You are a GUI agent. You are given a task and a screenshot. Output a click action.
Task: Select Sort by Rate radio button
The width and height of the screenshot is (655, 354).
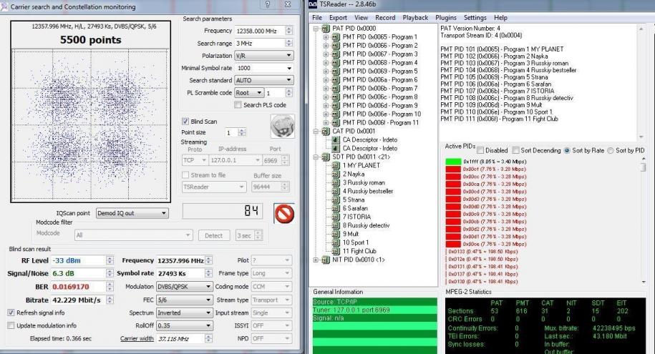567,150
